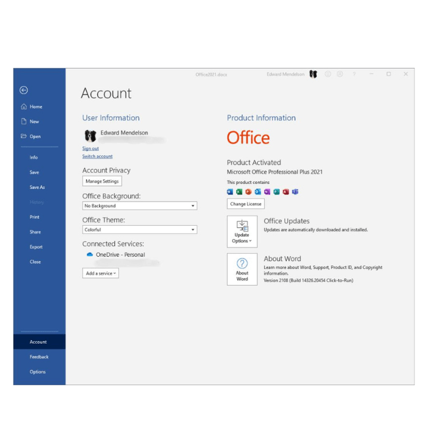Click the back arrow circle icon
Image resolution: width=428 pixels, height=428 pixels.
pyautogui.click(x=24, y=90)
